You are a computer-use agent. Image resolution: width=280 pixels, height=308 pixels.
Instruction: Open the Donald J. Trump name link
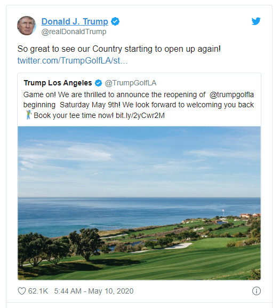[x=75, y=21]
